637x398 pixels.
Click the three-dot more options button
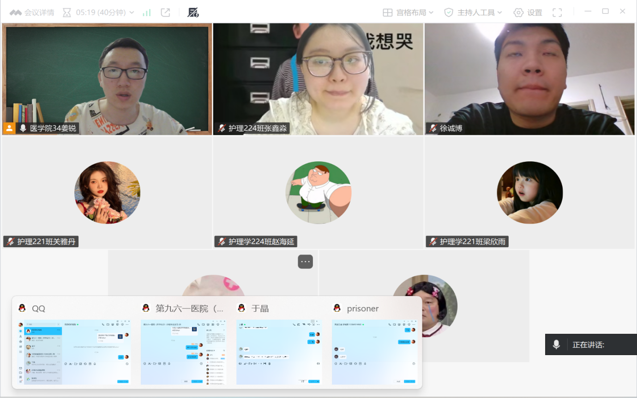[305, 261]
